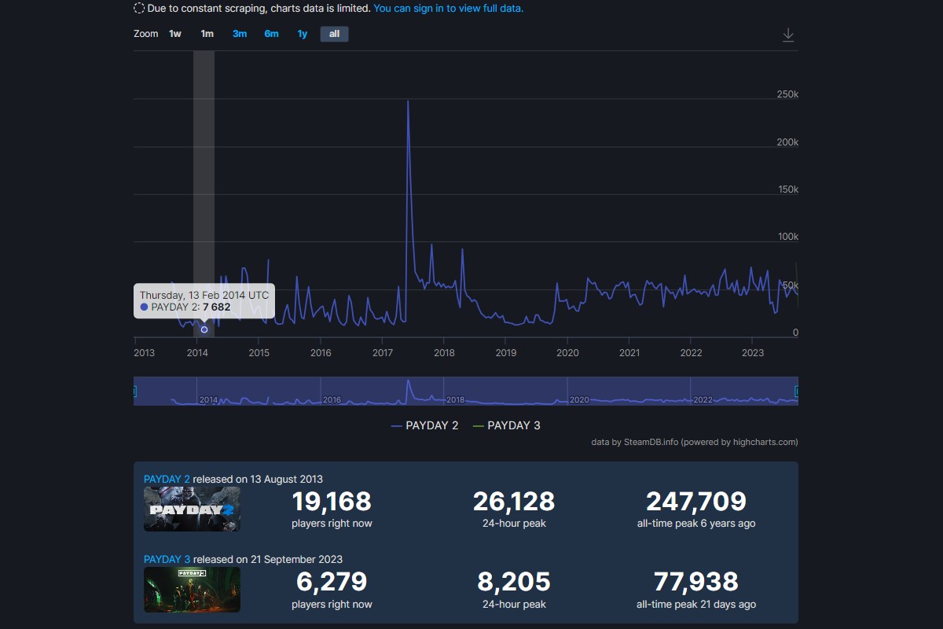Toggle PAYDAY 2 series in legend
The width and height of the screenshot is (943, 629).
pyautogui.click(x=424, y=425)
